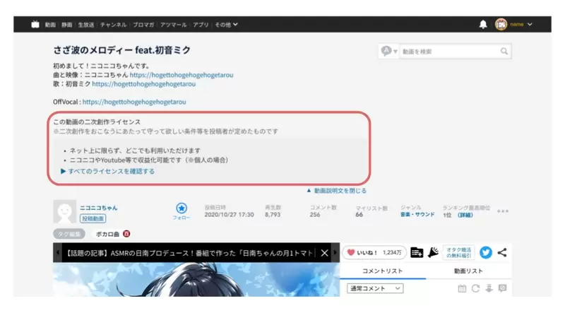Expand すべてのライセンスを確認する
The width and height of the screenshot is (565, 318).
tap(108, 171)
